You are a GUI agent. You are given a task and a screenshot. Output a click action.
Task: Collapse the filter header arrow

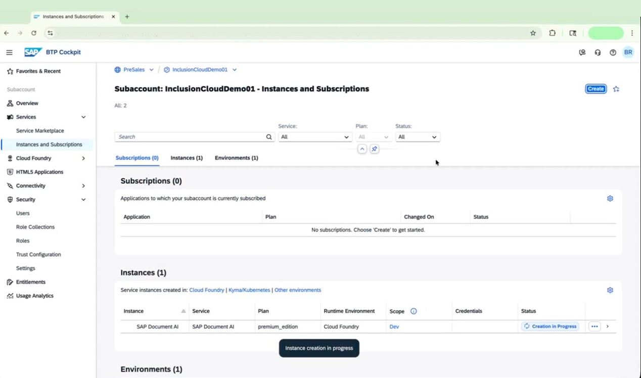[x=362, y=149]
